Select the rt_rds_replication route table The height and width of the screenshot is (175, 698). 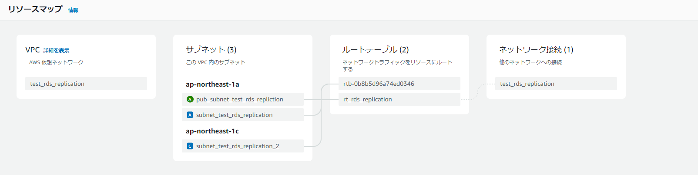click(x=367, y=99)
